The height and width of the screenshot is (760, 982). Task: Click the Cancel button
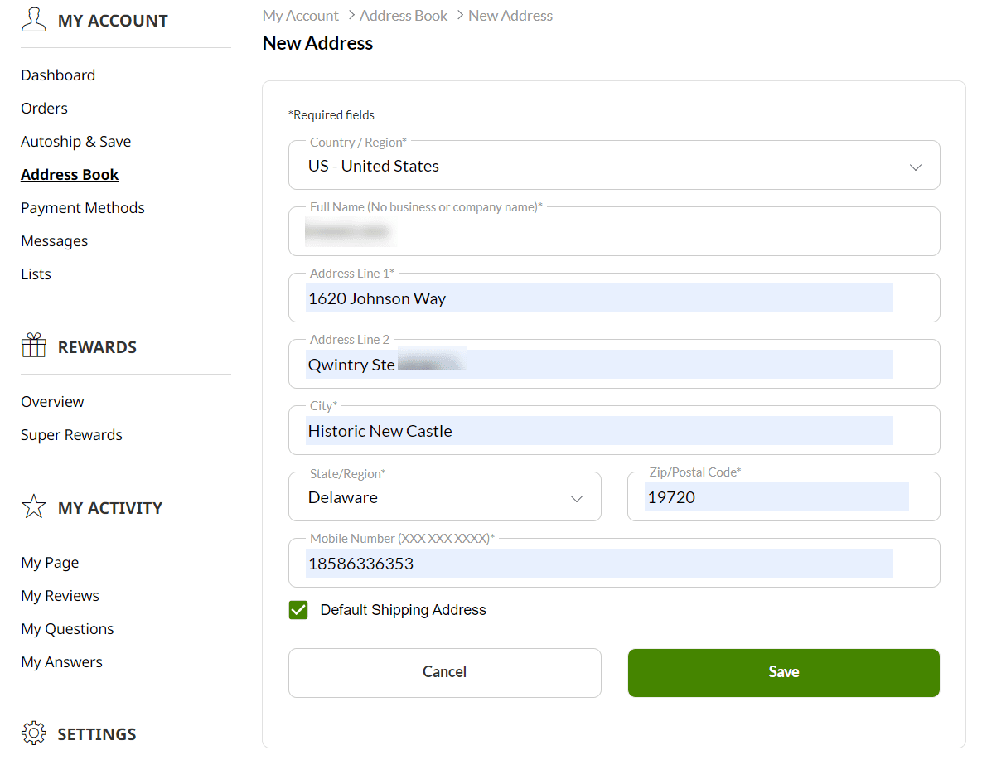click(x=444, y=672)
